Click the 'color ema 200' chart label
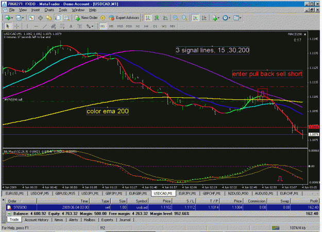Screen dimensions: 322x232 click(x=108, y=111)
